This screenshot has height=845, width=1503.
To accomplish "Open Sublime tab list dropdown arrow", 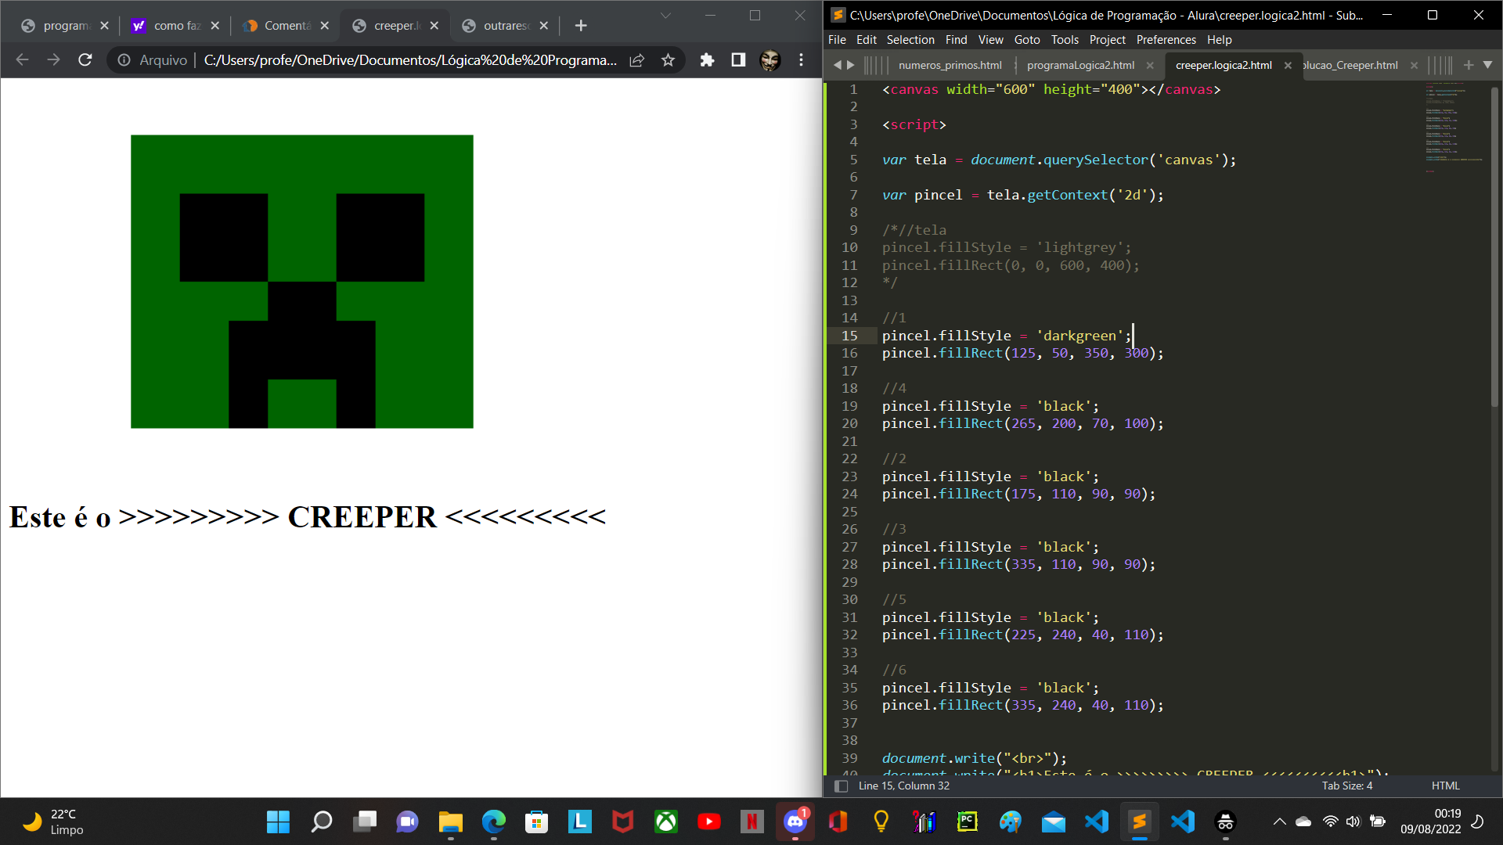I will (x=1487, y=65).
